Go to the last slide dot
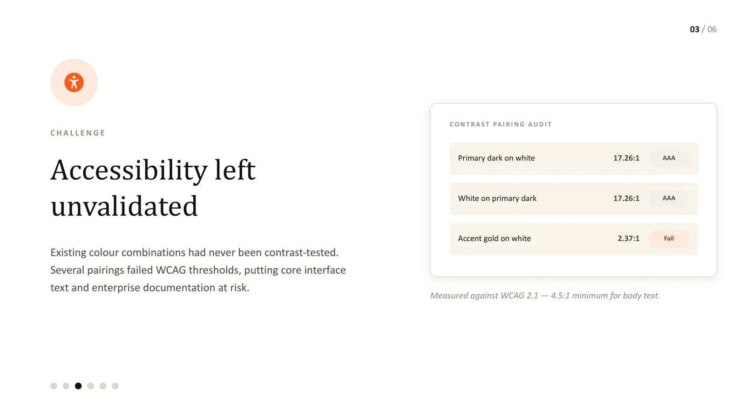The height and width of the screenshot is (419, 745). (x=115, y=386)
